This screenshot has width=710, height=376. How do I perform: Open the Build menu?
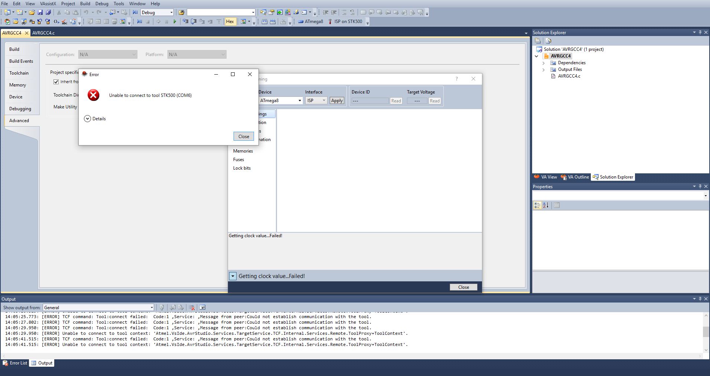point(85,3)
